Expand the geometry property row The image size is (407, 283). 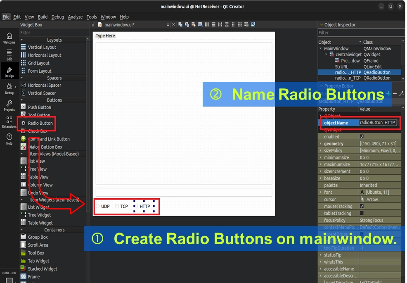click(321, 143)
